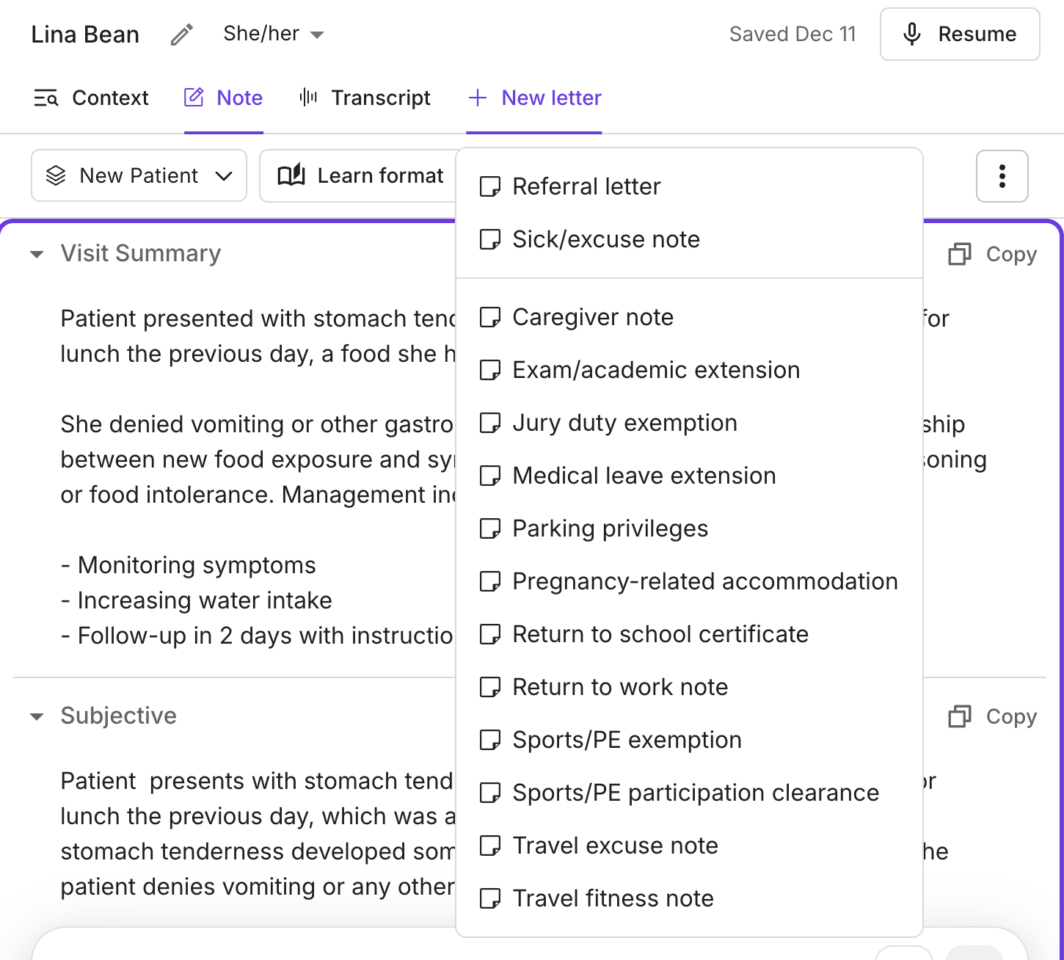The width and height of the screenshot is (1064, 960).
Task: Click the layers icon on New Patient button
Action: tap(57, 175)
